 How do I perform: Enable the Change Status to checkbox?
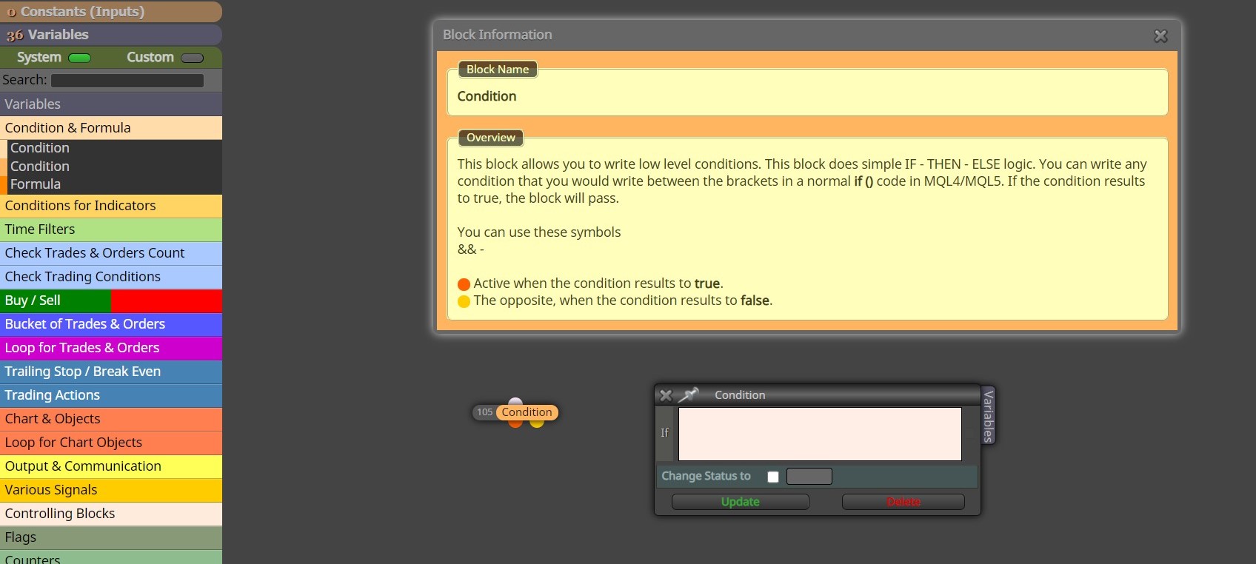[773, 477]
